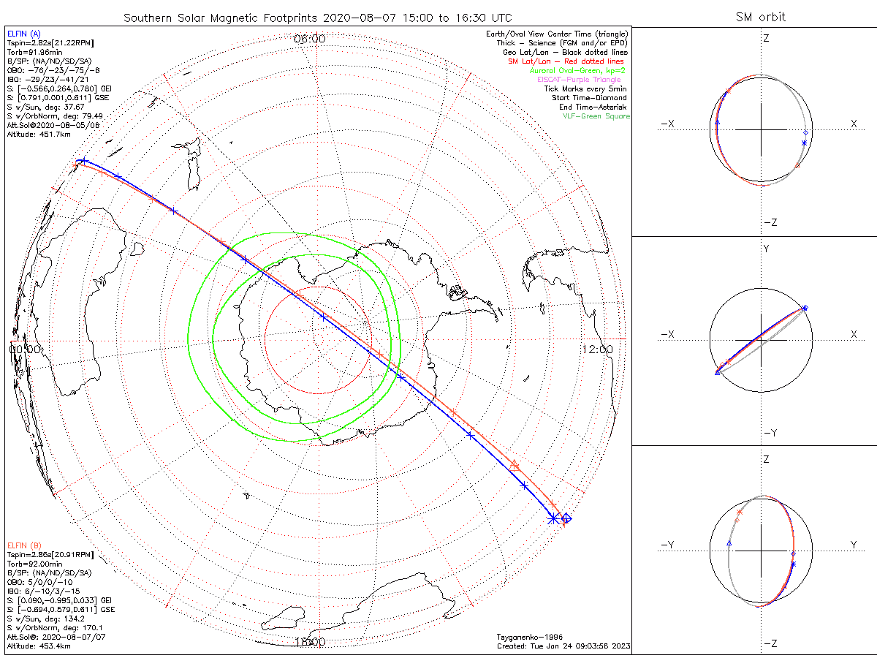Click 'Tspin=2.82s[21.22RPM]' text
This screenshot has width=877, height=658.
coord(50,44)
